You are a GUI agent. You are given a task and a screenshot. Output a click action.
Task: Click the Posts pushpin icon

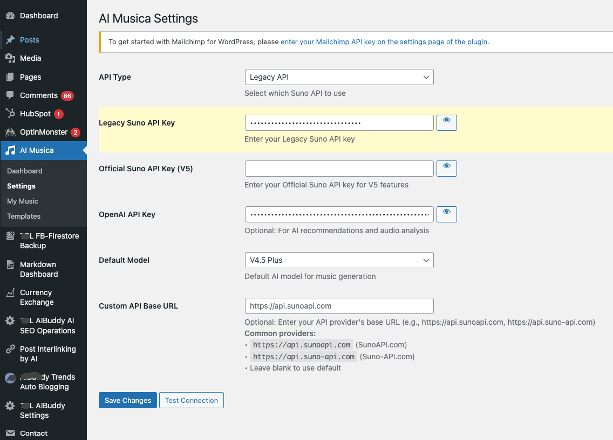[x=10, y=40]
